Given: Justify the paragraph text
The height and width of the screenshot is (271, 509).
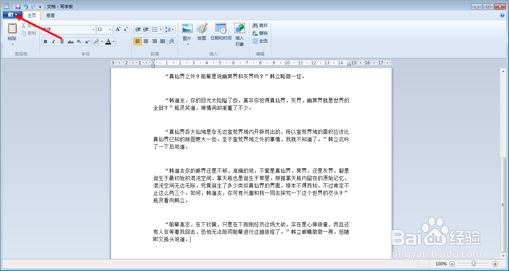Looking at the screenshot, I should click(162, 41).
